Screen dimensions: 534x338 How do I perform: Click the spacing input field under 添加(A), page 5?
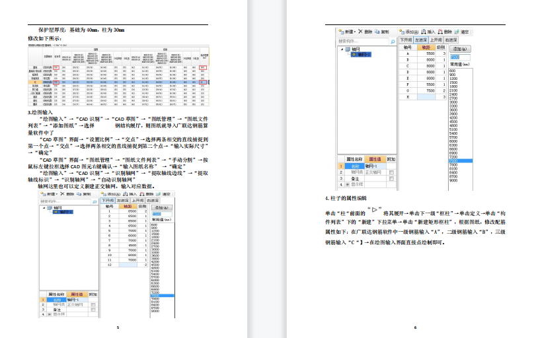[162, 215]
